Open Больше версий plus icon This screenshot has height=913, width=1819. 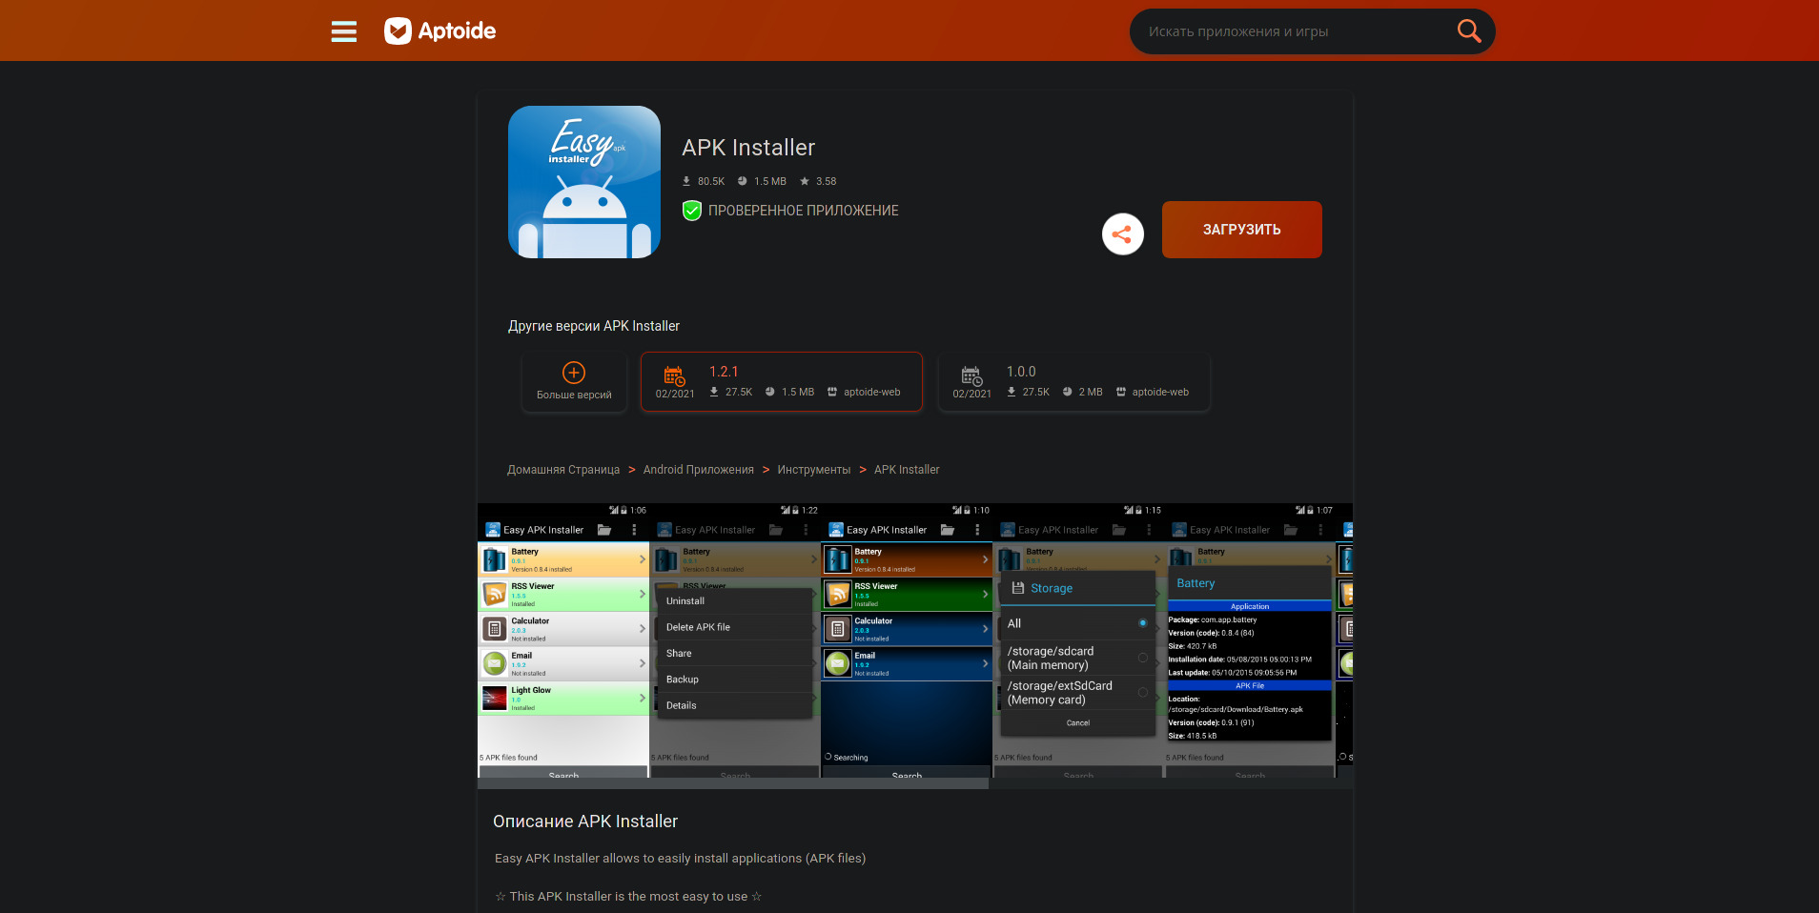574,373
